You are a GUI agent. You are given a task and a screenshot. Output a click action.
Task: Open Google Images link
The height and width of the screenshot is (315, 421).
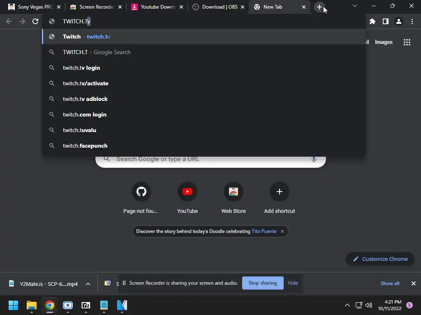[x=384, y=42]
